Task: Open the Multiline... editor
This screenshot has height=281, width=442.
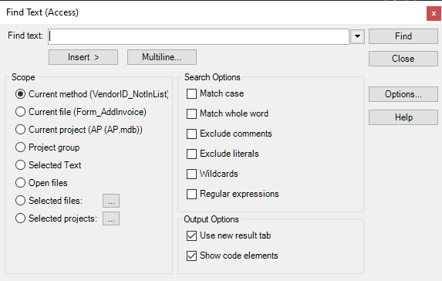Action: point(162,57)
